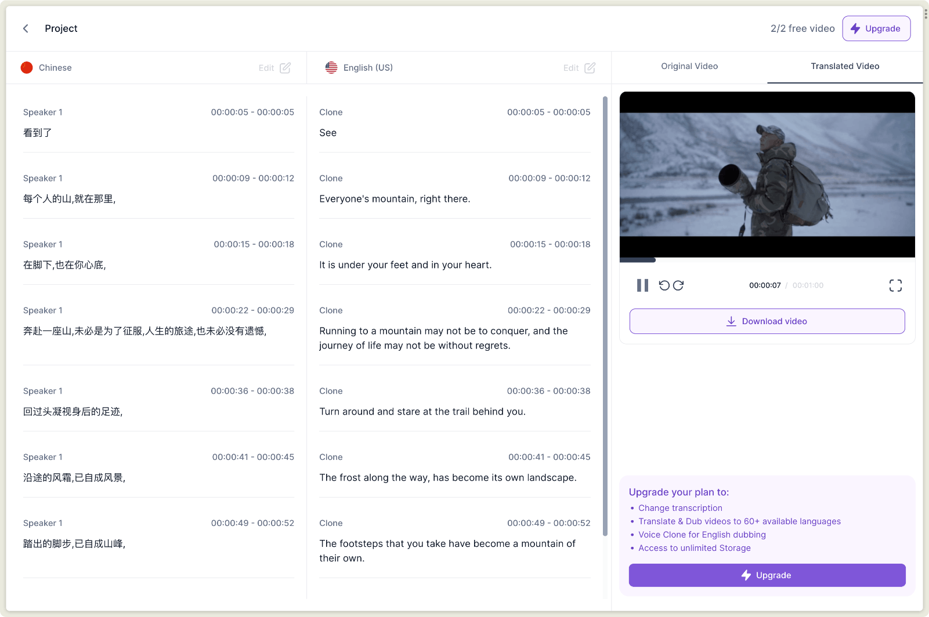The height and width of the screenshot is (617, 929).
Task: Click the "Turn around and stare" translation line
Action: 422,412
